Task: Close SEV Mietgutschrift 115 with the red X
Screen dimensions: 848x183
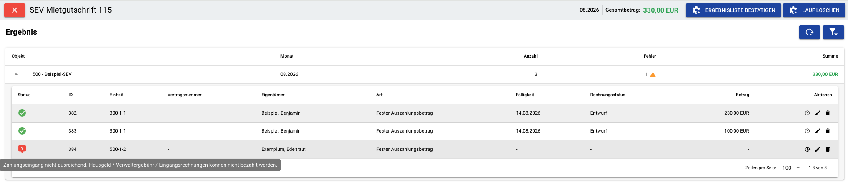Action: point(15,10)
